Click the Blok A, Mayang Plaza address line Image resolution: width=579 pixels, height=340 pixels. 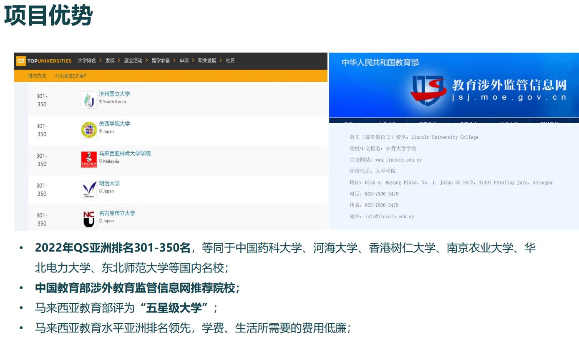click(x=451, y=183)
